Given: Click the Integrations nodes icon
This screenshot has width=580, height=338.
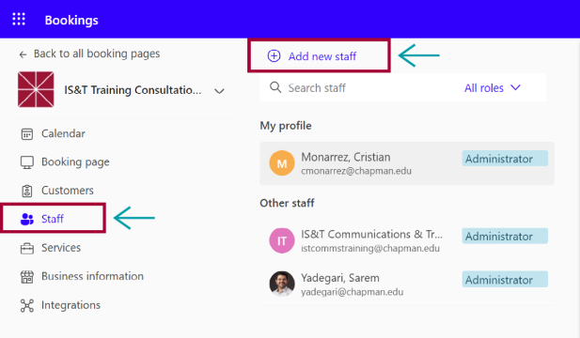Looking at the screenshot, I should (x=27, y=305).
